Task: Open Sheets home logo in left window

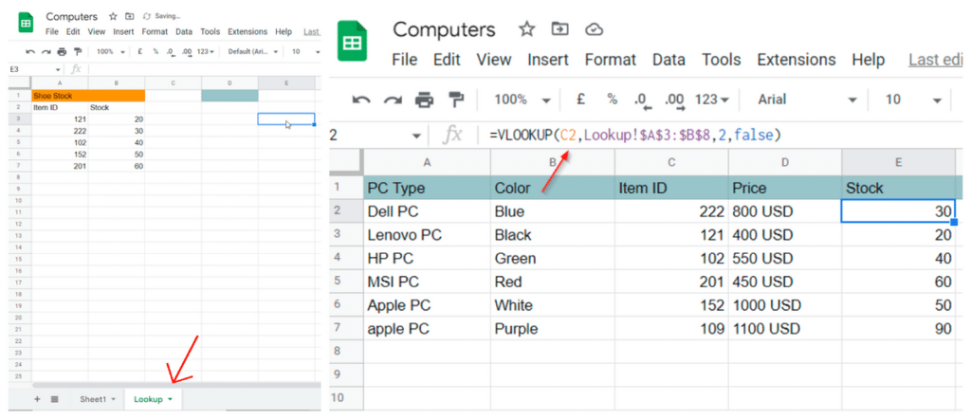Action: pyautogui.click(x=26, y=24)
